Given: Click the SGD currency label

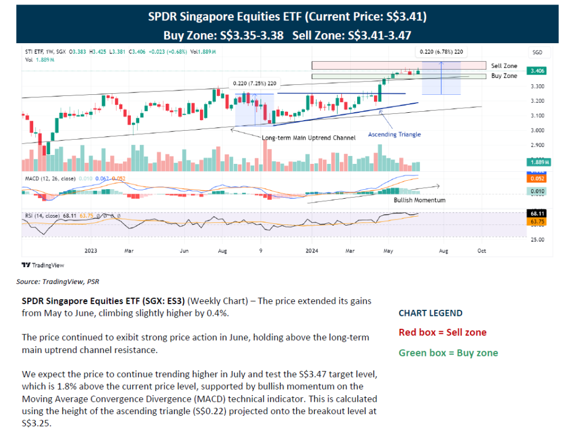Looking at the screenshot, I should pyautogui.click(x=536, y=52).
